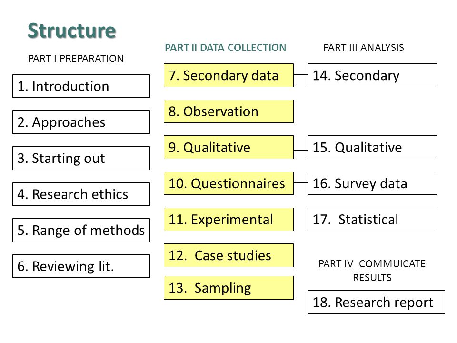Select the '17. Statistical' box
Image resolution: width=457 pixels, height=343 pixels.
point(372,219)
